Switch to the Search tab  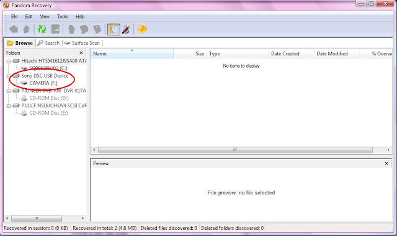48,43
